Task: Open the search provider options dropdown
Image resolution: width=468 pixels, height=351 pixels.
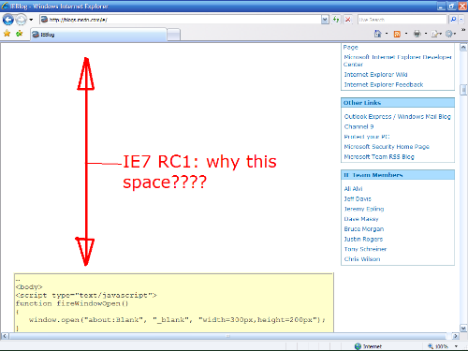Action: pos(461,20)
